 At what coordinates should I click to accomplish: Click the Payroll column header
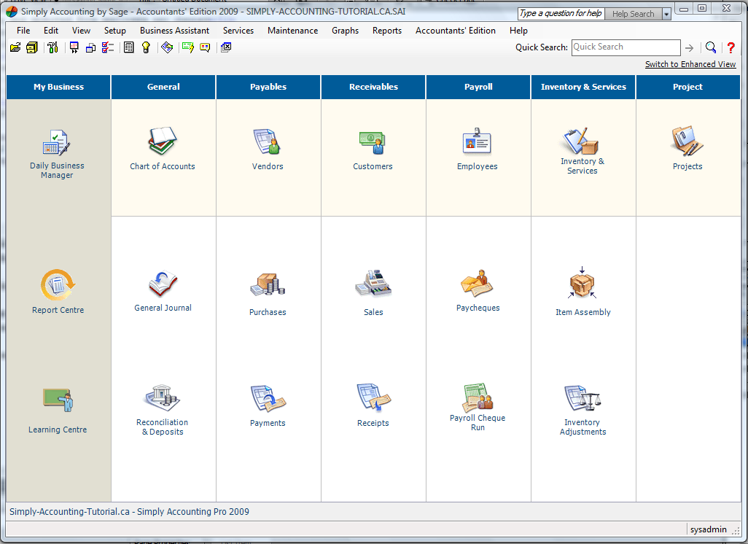point(478,87)
